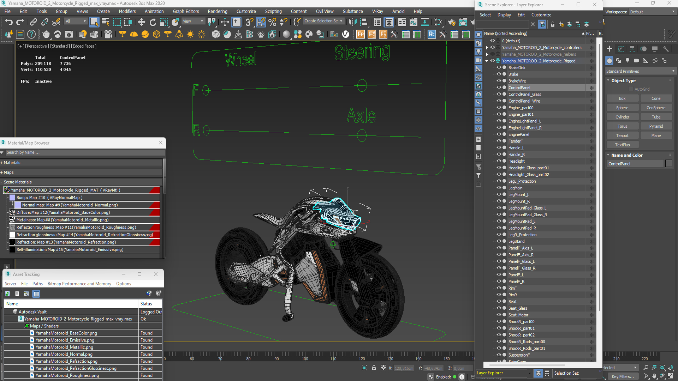Hide the Headlight object via eye icon
This screenshot has height=381, width=678.
[499, 161]
